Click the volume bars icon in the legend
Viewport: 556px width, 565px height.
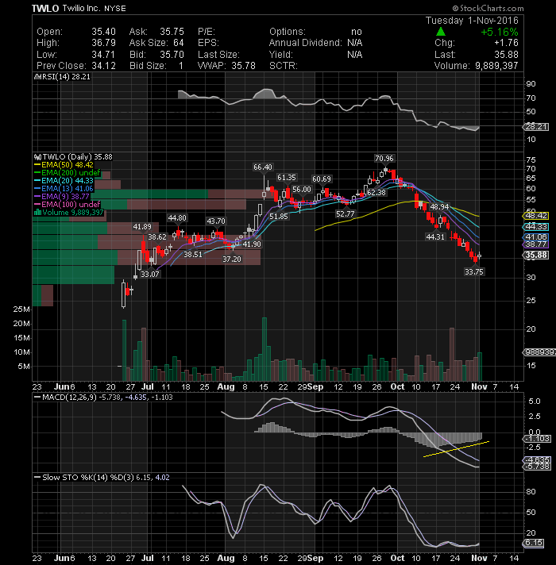tap(37, 212)
